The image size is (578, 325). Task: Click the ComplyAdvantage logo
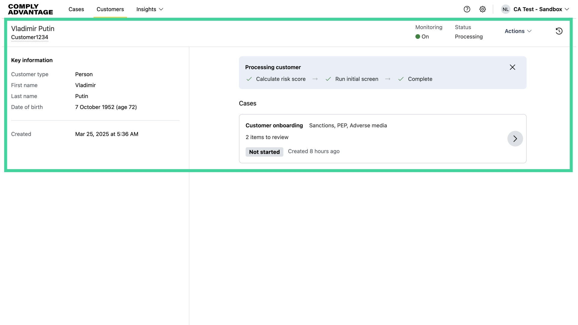[30, 9]
